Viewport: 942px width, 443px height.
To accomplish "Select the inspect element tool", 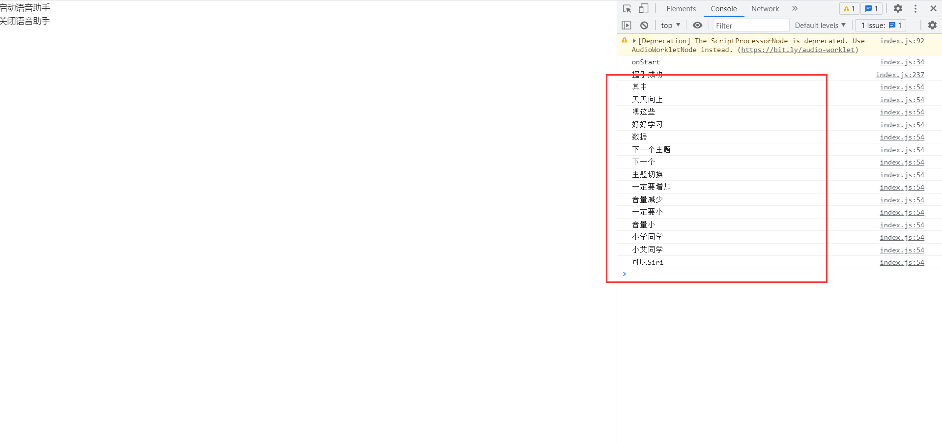I will tap(626, 8).
